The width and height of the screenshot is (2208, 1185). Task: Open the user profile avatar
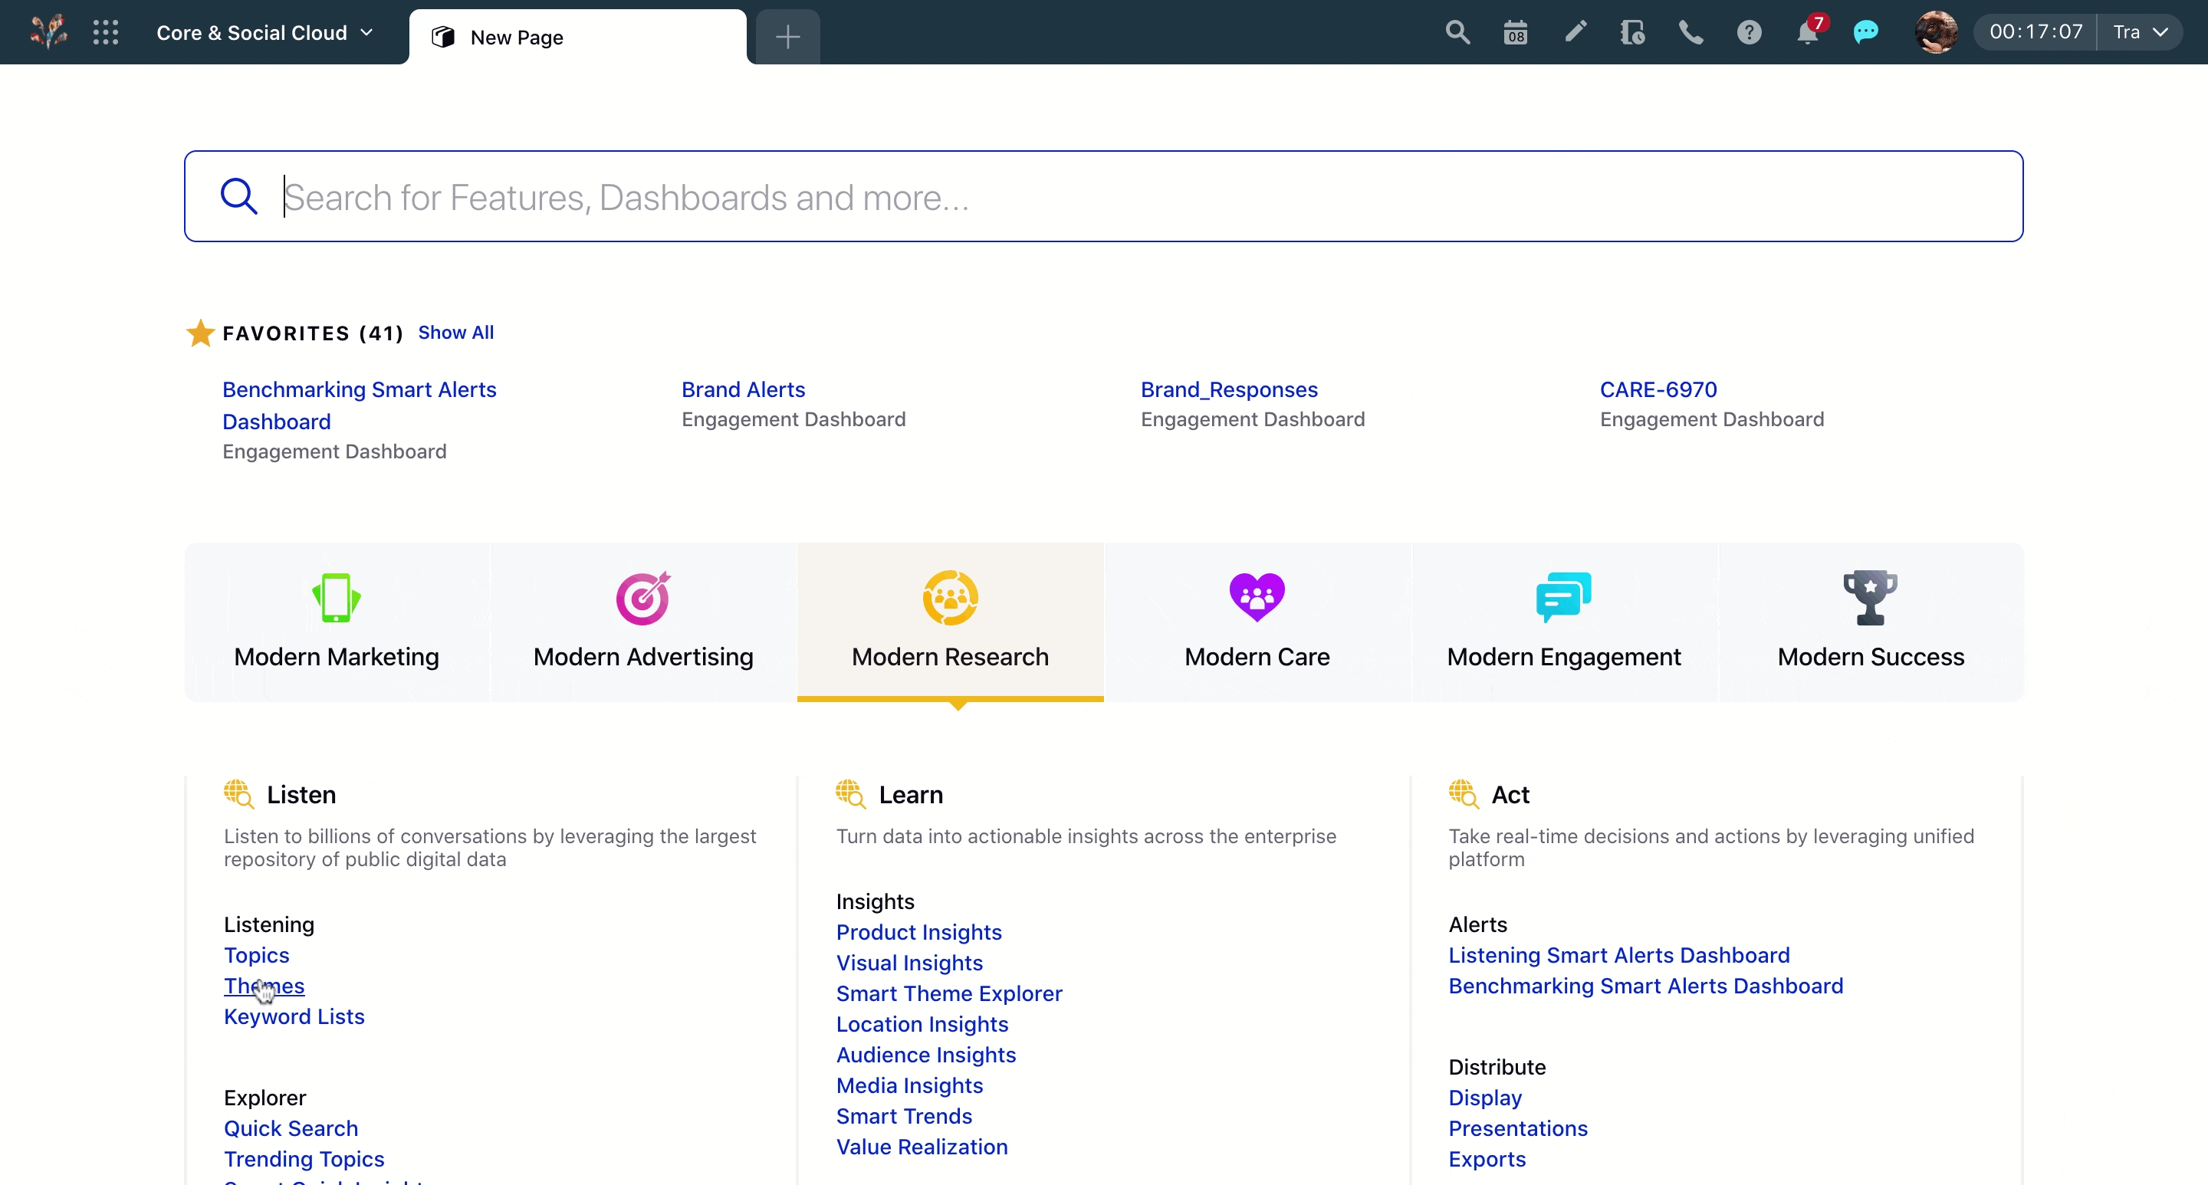pyautogui.click(x=1935, y=31)
